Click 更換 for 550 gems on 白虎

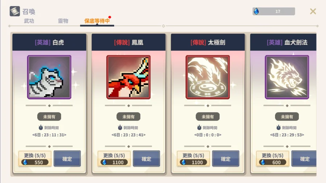pyautogui.click(x=35, y=159)
